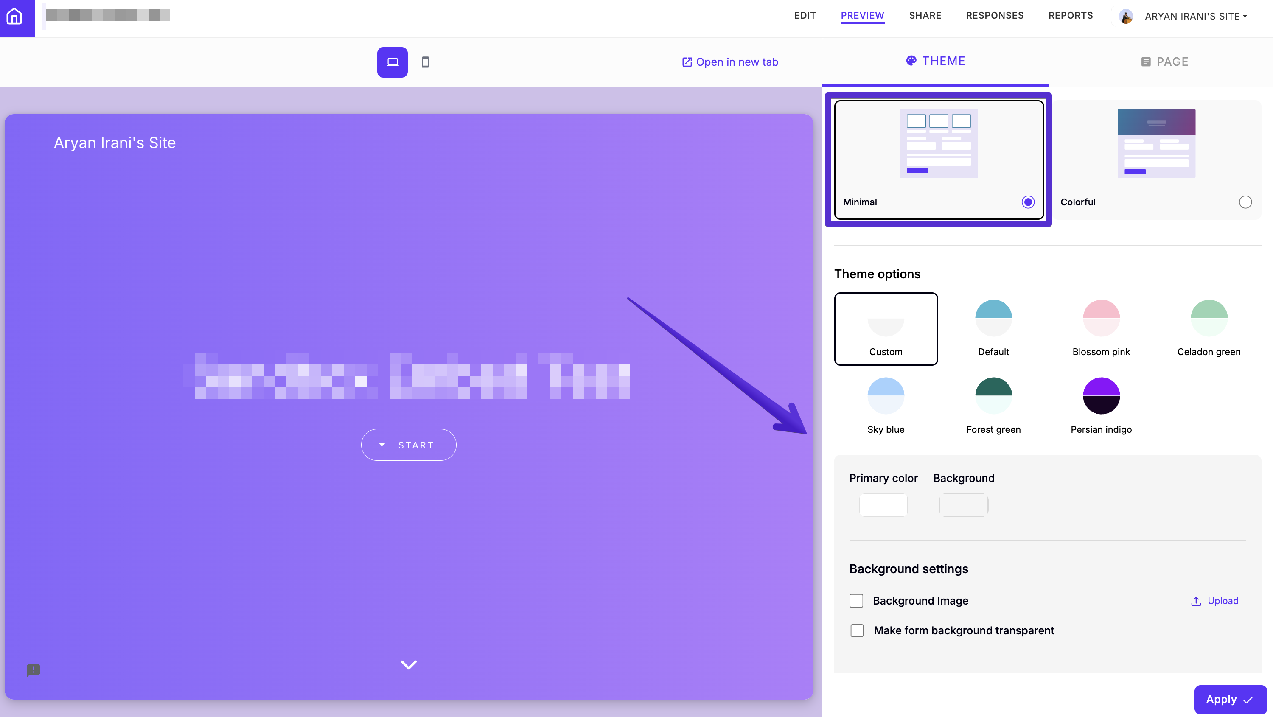Click the Aryan Irani's Site heading in preview
1273x717 pixels.
pyautogui.click(x=115, y=142)
